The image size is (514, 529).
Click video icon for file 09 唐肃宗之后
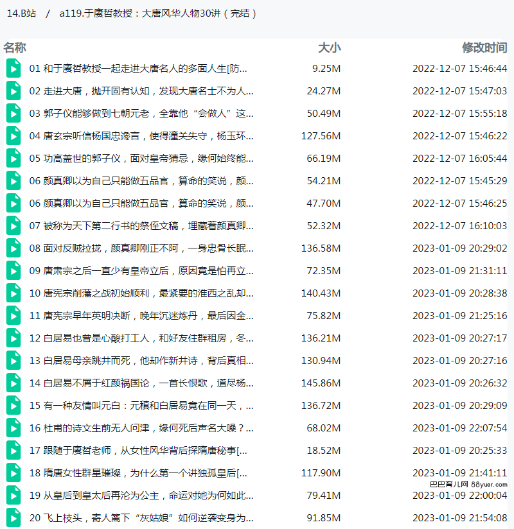pos(13,270)
